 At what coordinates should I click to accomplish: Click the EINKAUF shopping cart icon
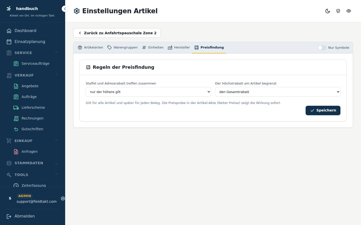9,141
